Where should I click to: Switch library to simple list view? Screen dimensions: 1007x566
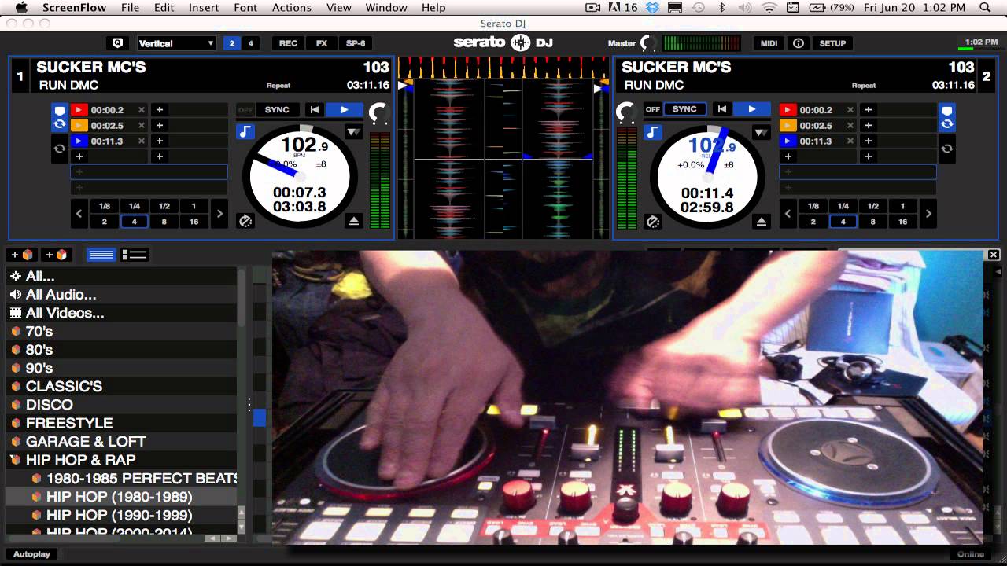(101, 255)
